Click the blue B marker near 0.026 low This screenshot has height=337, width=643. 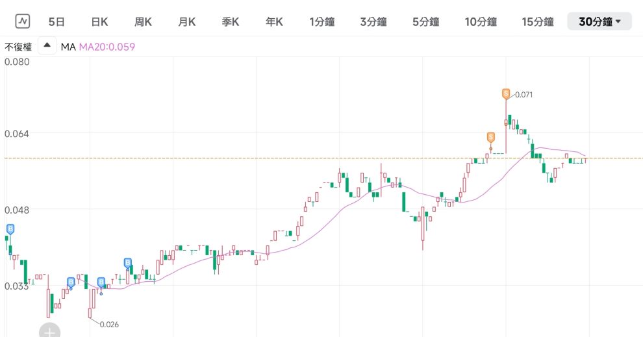[x=101, y=282]
